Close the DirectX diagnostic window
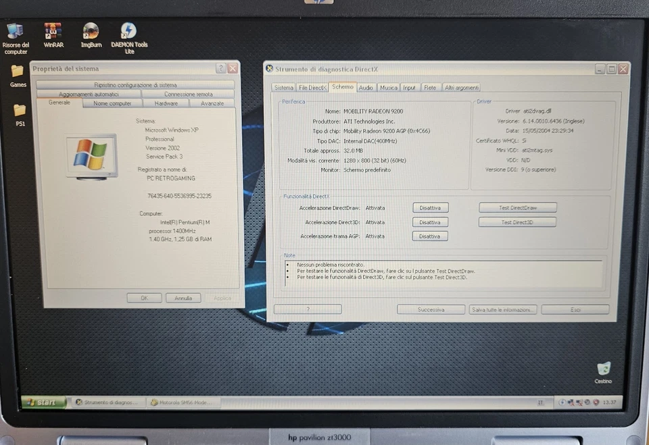The width and height of the screenshot is (649, 445). pos(623,69)
